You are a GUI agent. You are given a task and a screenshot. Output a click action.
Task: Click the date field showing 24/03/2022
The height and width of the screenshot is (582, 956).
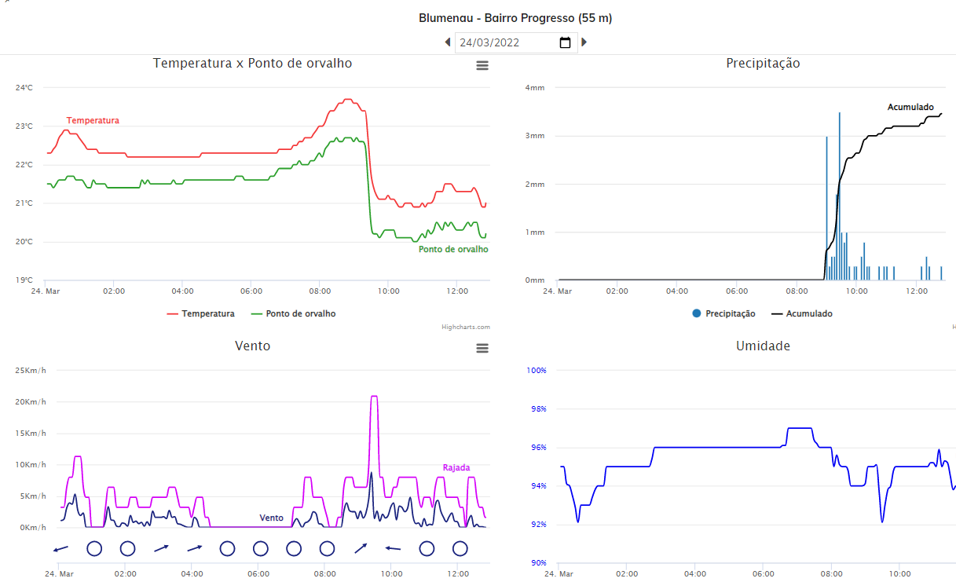click(516, 42)
